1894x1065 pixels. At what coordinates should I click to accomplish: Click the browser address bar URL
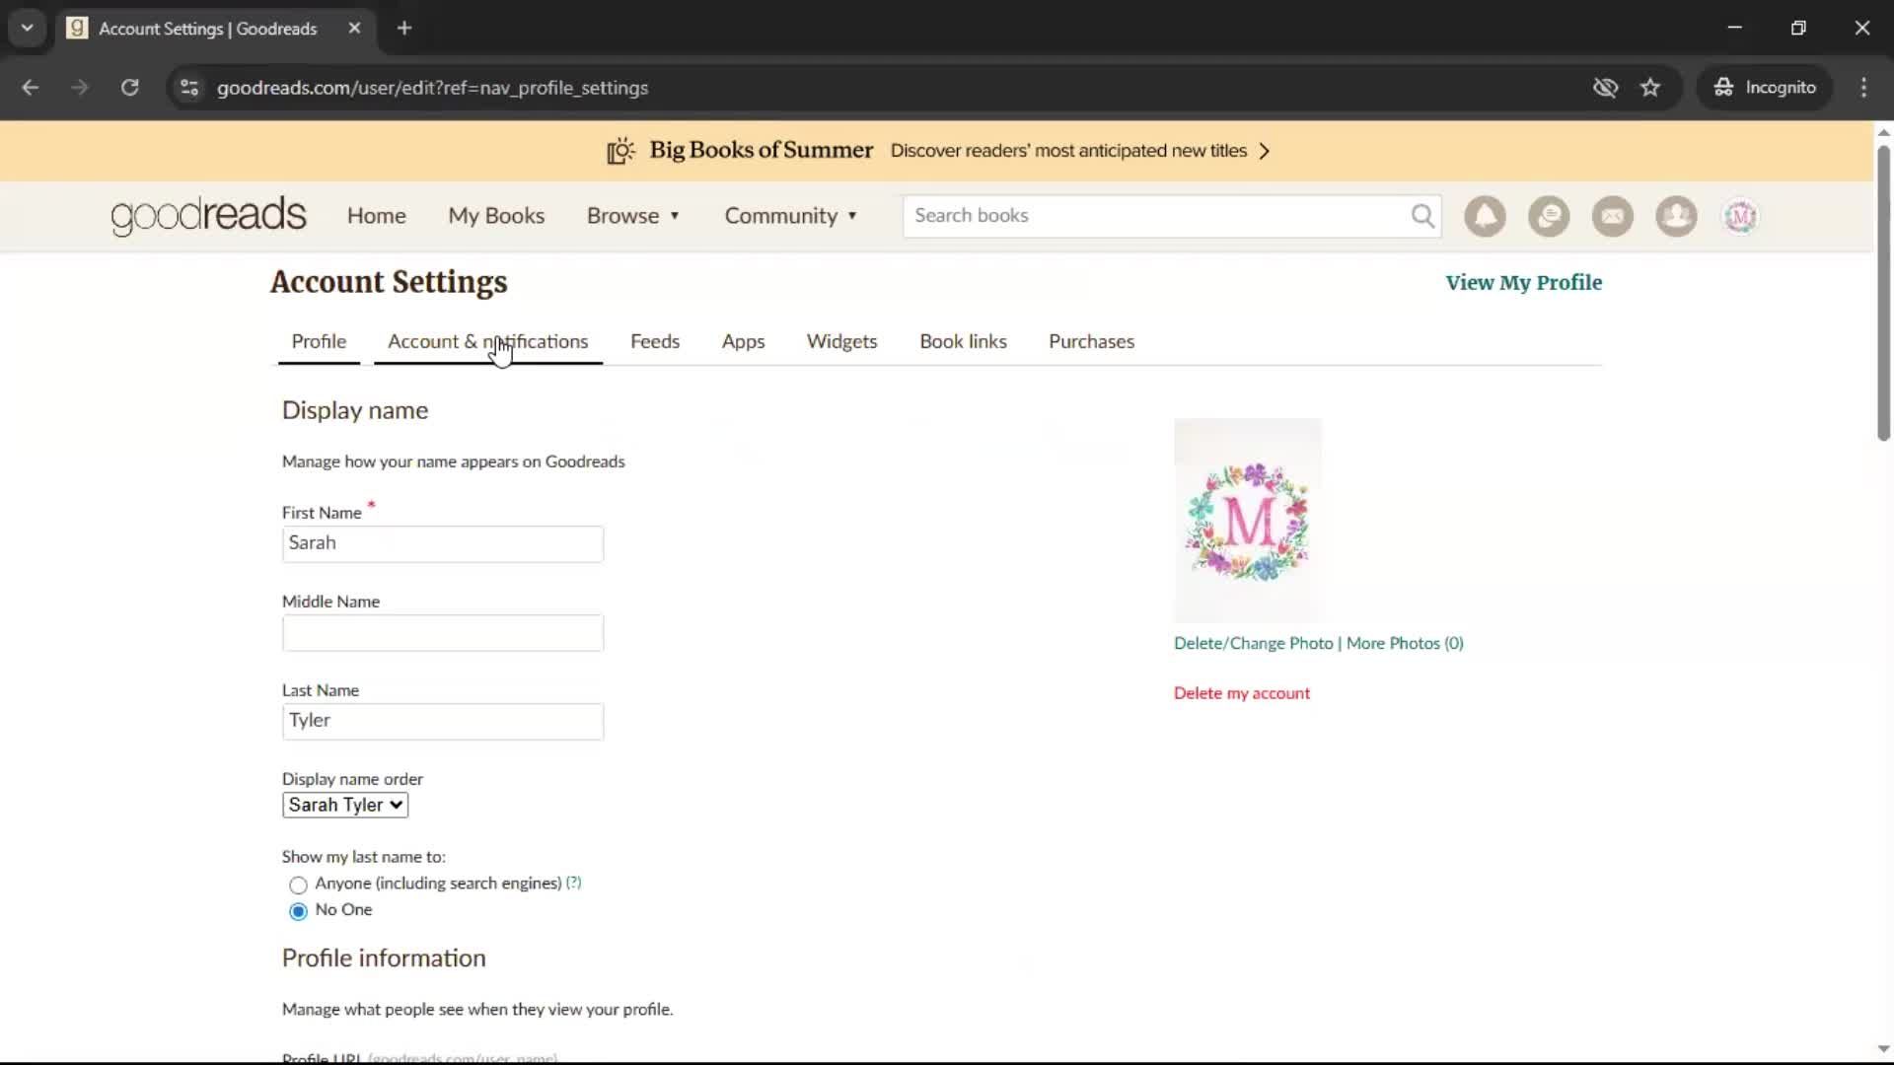[x=432, y=88]
